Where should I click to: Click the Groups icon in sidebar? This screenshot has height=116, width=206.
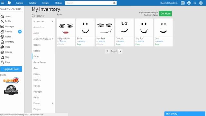click(x=2, y=52)
